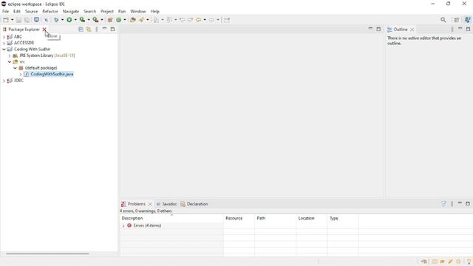Click Collapse All in Package Explorer
The height and width of the screenshot is (266, 473).
coord(81,30)
